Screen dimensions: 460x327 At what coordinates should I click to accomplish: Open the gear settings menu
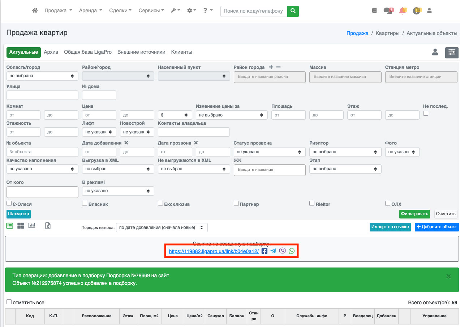point(192,11)
